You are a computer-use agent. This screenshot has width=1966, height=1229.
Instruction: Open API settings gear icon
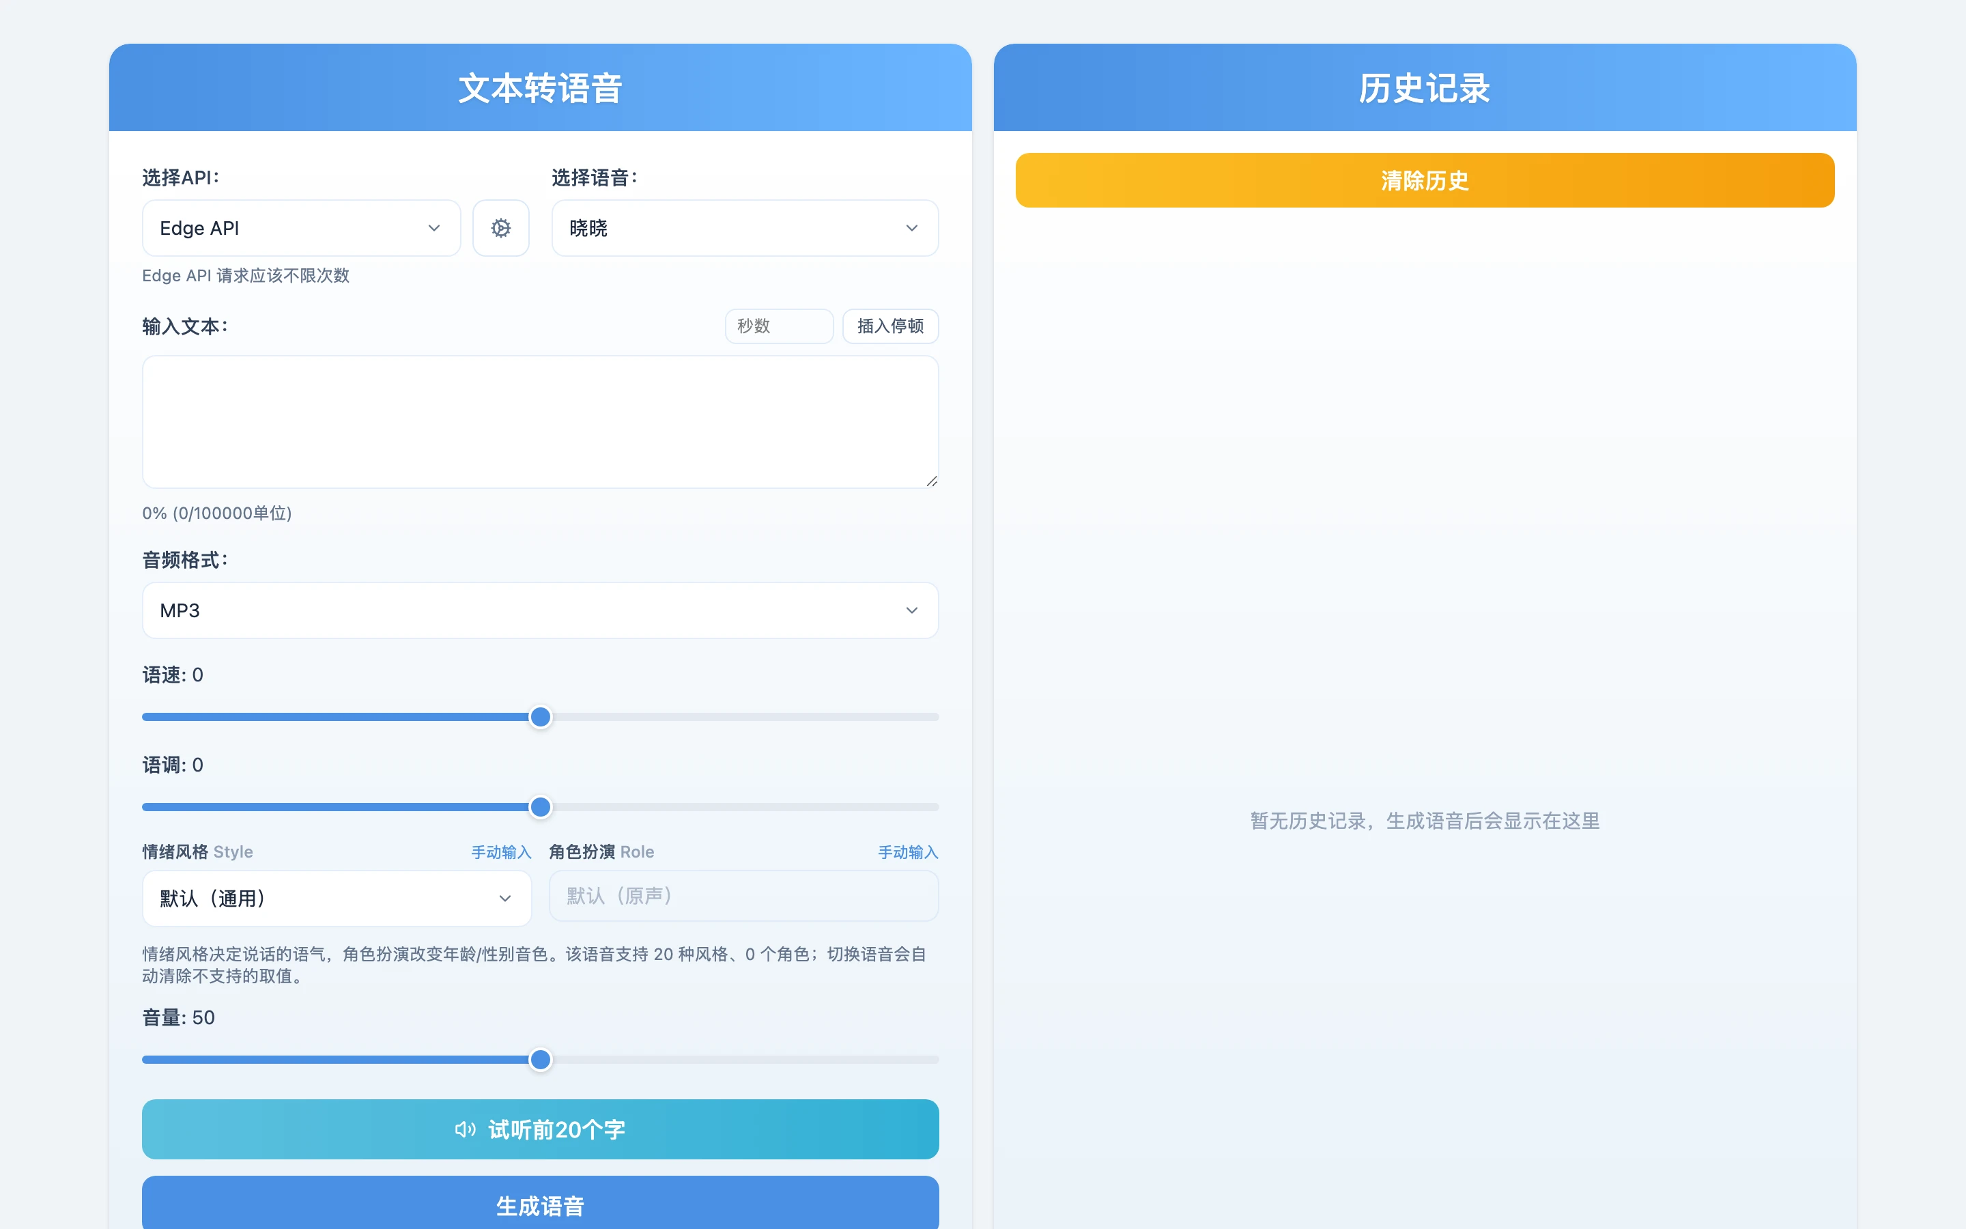click(500, 229)
